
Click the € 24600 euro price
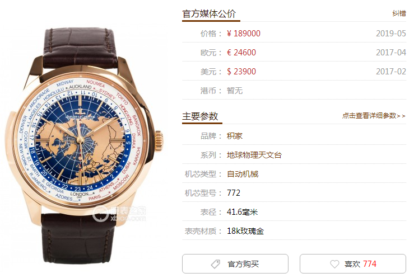[x=241, y=53]
